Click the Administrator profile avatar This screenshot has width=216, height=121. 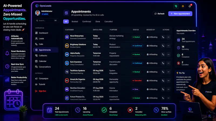coord(38,13)
